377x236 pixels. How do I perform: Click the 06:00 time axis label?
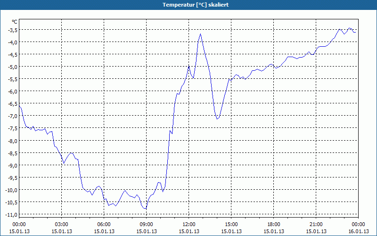[x=104, y=225]
